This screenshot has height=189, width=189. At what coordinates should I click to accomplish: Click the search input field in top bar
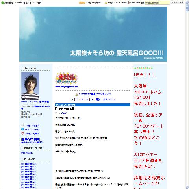157,2
